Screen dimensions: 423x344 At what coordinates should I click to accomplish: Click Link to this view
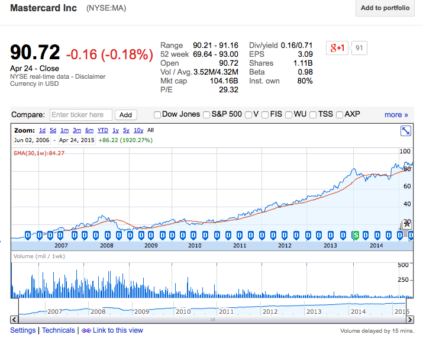pos(118,330)
